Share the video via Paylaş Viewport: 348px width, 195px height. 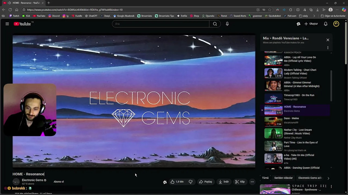pos(206,182)
